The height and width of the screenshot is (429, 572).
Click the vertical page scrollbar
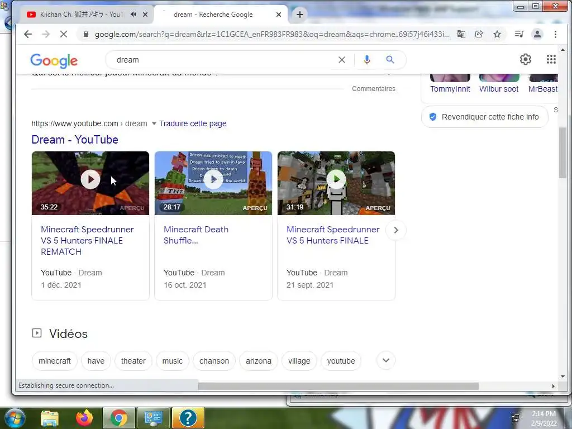coord(562,152)
